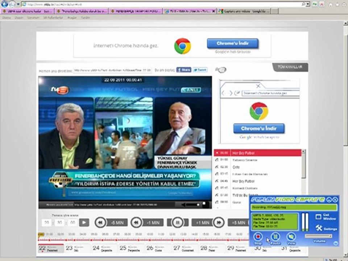Open a new blank browser tab

pos(275,11)
